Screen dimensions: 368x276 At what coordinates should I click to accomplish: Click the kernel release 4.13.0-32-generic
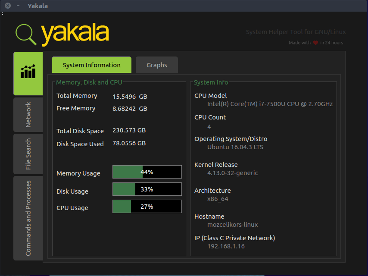233,173
